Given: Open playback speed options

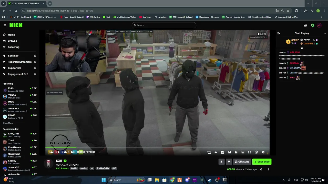Looking at the screenshot, I should tap(256, 152).
